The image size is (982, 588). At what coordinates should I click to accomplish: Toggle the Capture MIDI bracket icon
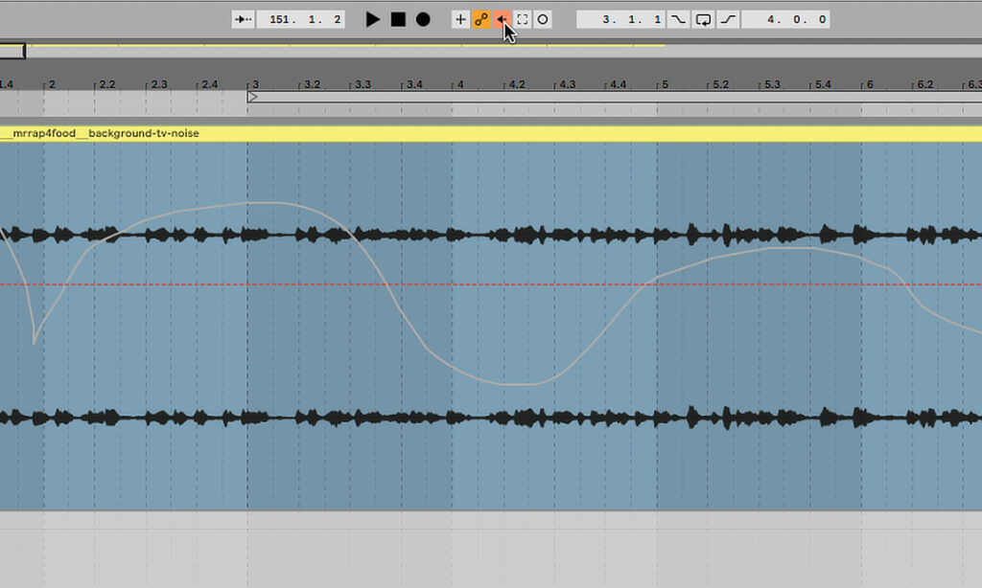(523, 19)
